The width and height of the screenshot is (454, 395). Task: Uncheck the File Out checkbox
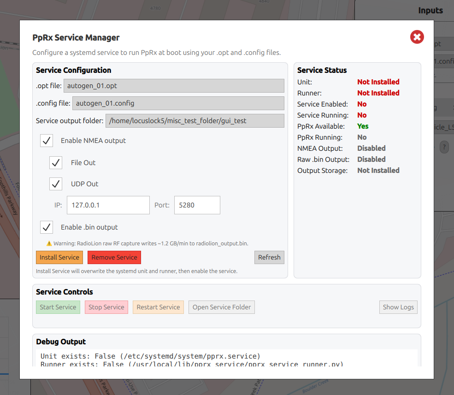point(56,163)
